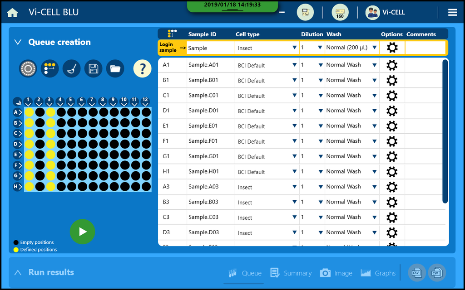Click the reagent pack 160 remaining icon
The height and width of the screenshot is (290, 465).
pos(340,13)
